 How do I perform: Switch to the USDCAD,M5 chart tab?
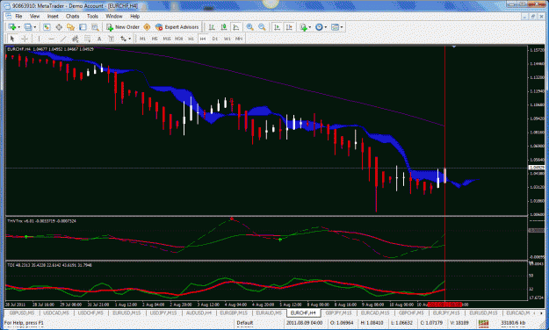coord(56,312)
